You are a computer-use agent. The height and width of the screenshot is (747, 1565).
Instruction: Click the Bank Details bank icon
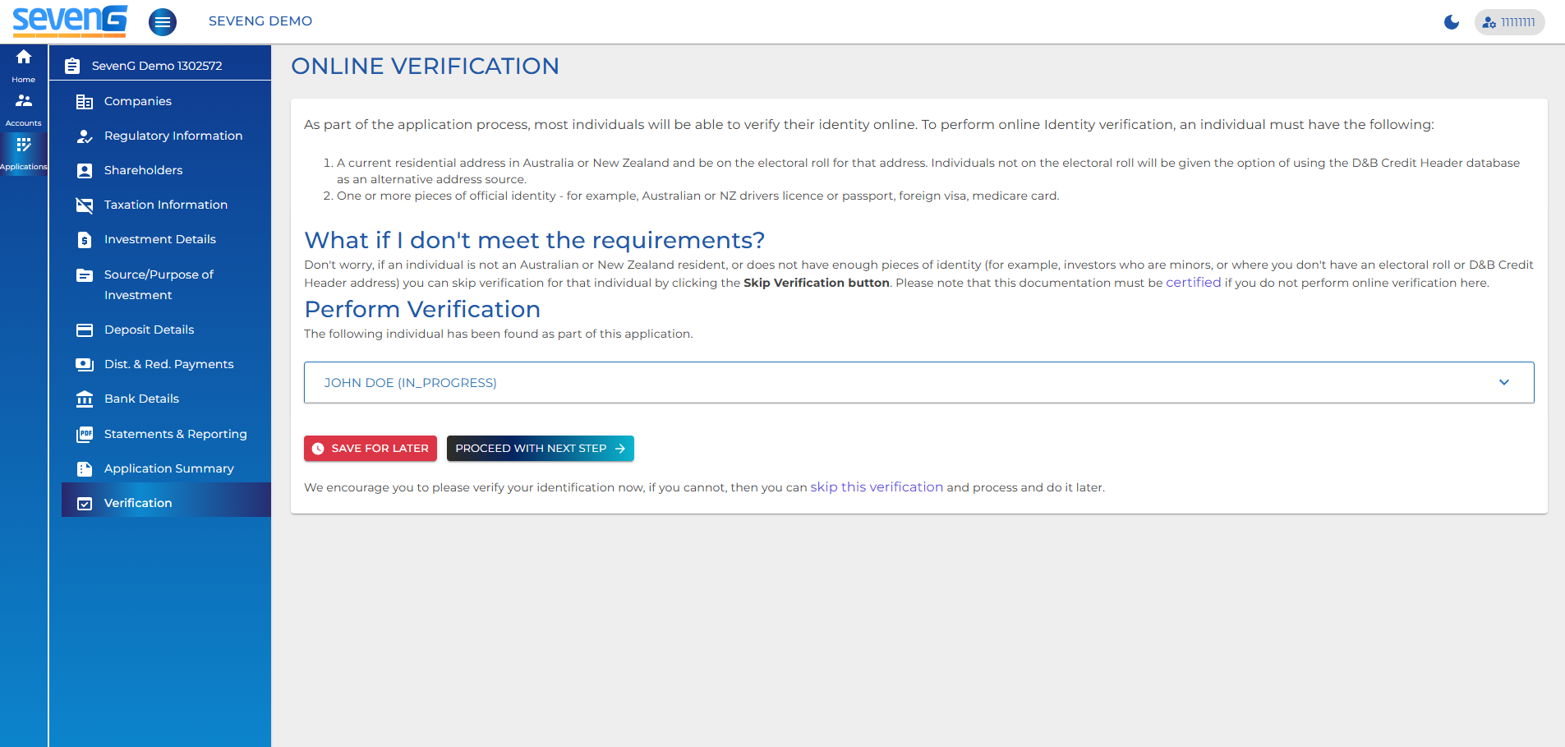pyautogui.click(x=85, y=399)
